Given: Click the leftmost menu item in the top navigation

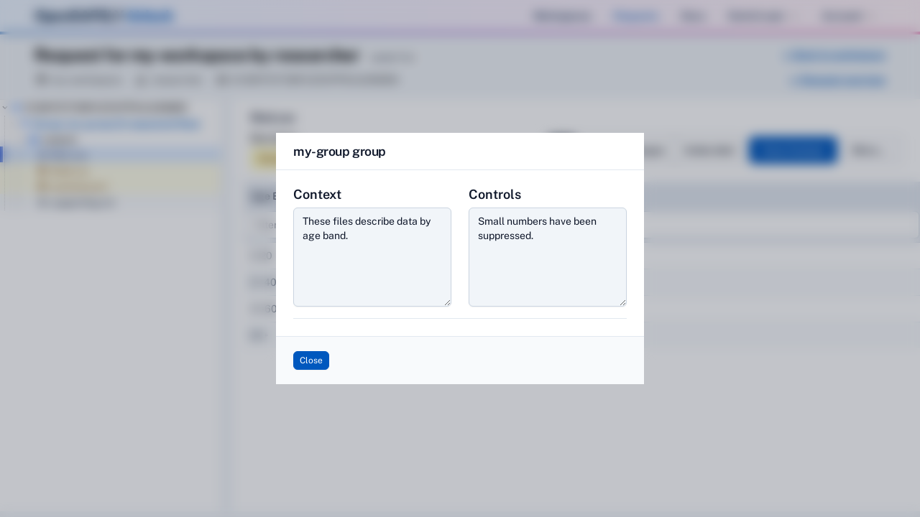Looking at the screenshot, I should click(561, 16).
